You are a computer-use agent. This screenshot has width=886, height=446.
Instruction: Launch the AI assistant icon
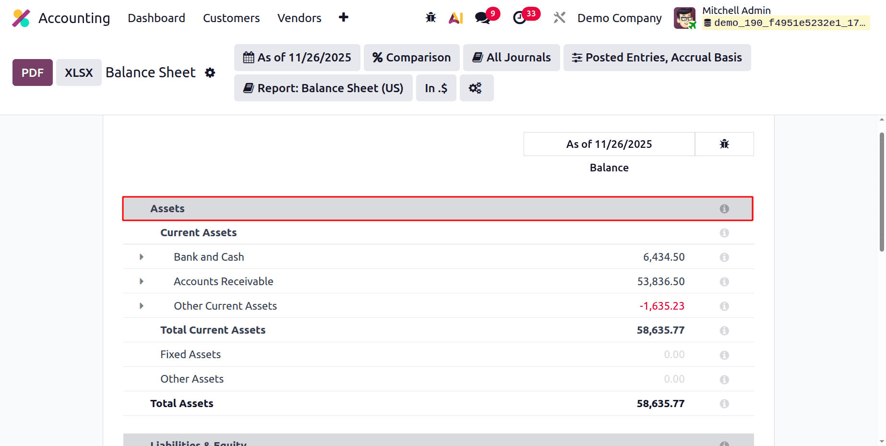point(455,18)
